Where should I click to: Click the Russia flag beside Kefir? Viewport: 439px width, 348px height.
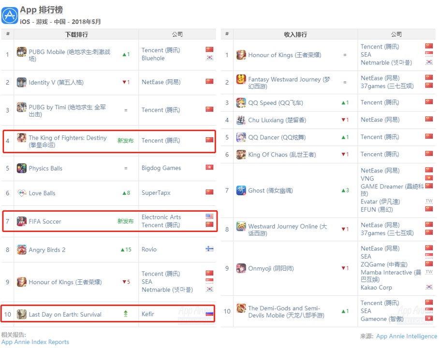coord(209,314)
